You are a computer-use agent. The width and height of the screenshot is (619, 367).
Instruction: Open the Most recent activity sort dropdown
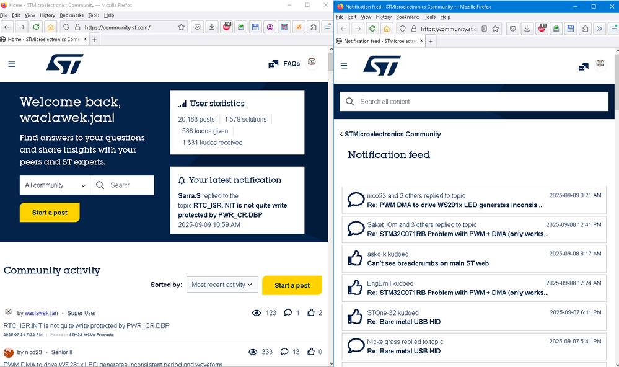pos(222,285)
